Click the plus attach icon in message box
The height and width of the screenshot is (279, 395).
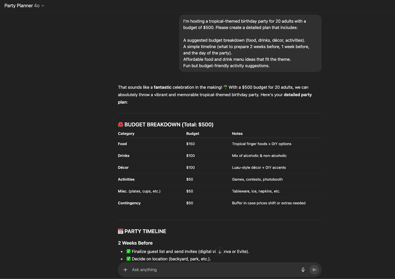click(125, 270)
